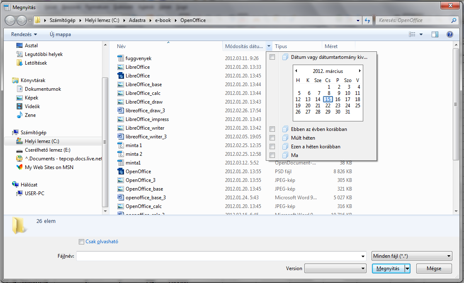Screen dimensions: 464x283
Task: Select the libreoffice_draw_3 Word document icon
Action: point(120,110)
